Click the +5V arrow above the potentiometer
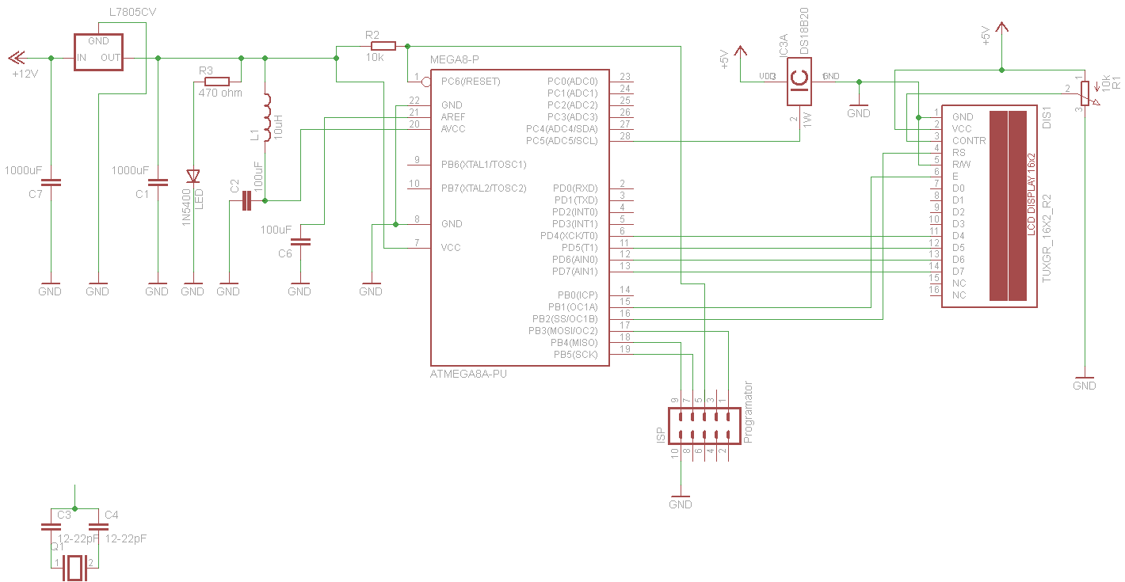Screen dimensions: 1125x582 [1002, 29]
